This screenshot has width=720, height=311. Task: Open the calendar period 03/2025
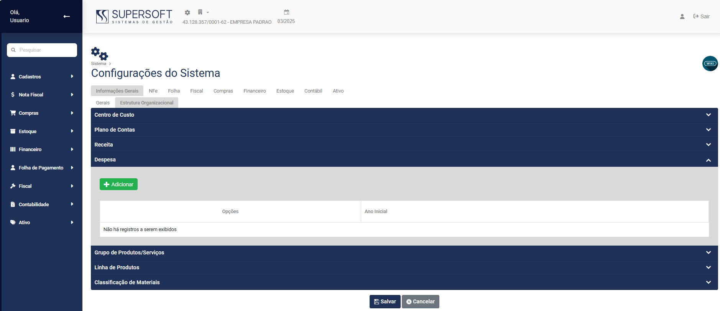pyautogui.click(x=286, y=16)
